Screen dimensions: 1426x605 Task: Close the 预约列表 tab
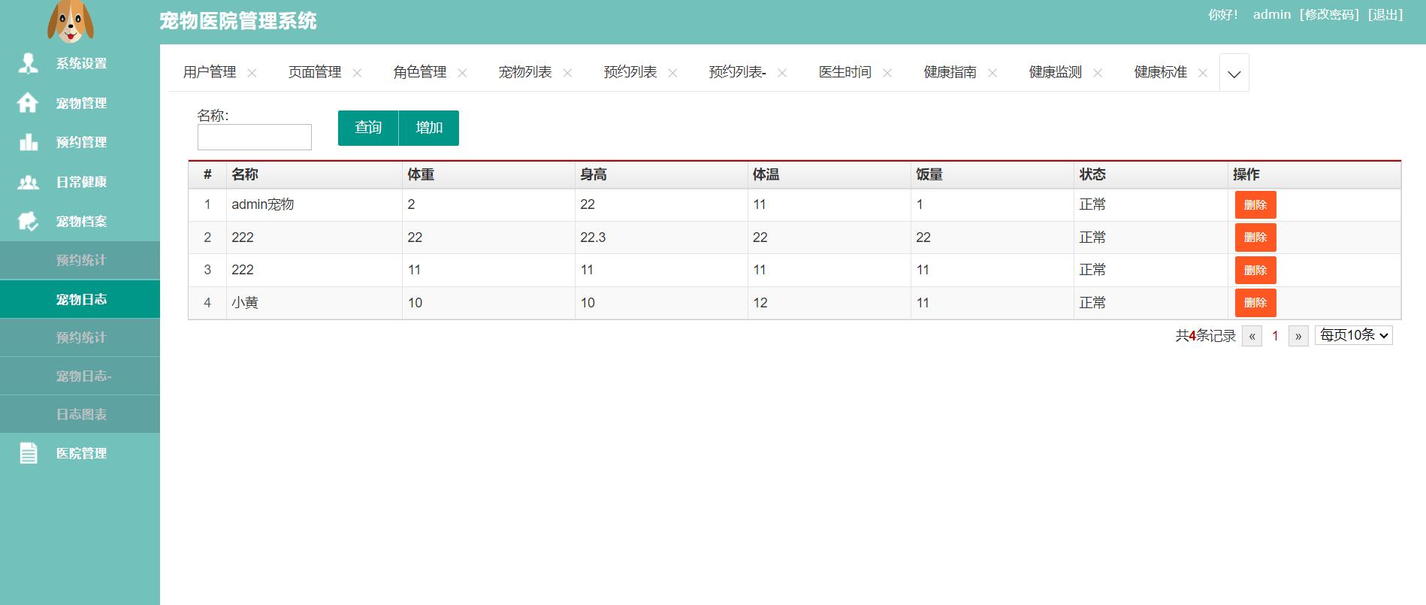672,73
